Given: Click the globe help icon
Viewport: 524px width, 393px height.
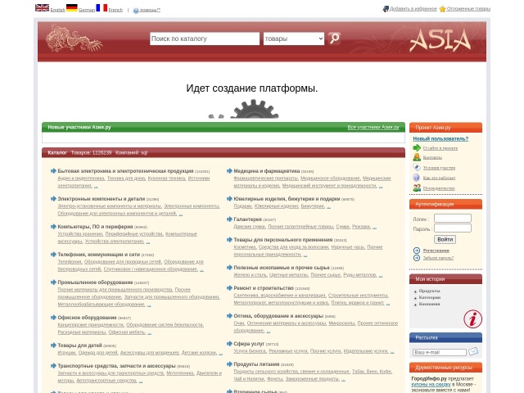Looking at the screenshot, I should pyautogui.click(x=136, y=11).
